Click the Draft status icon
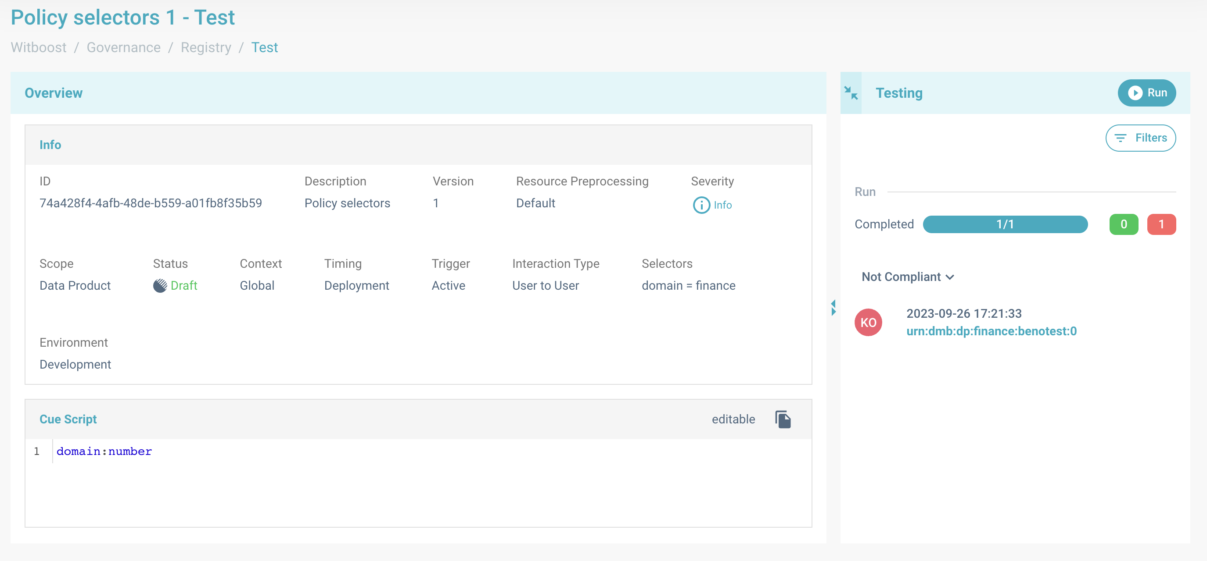The image size is (1207, 561). 160,285
